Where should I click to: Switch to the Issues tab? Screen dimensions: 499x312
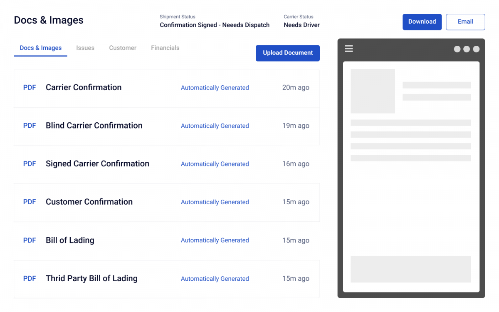pos(85,48)
